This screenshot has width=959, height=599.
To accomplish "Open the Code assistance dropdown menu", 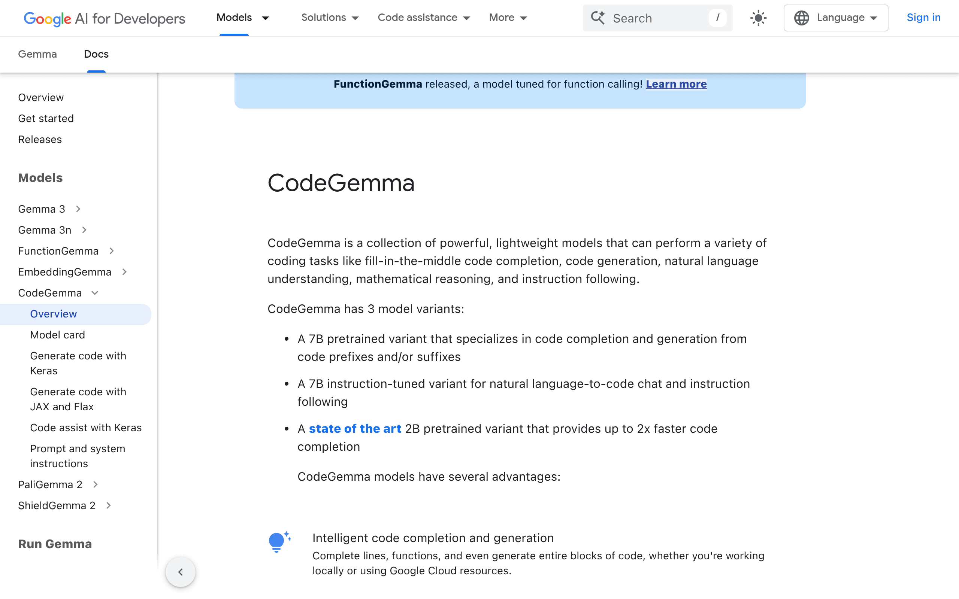I will tap(424, 18).
